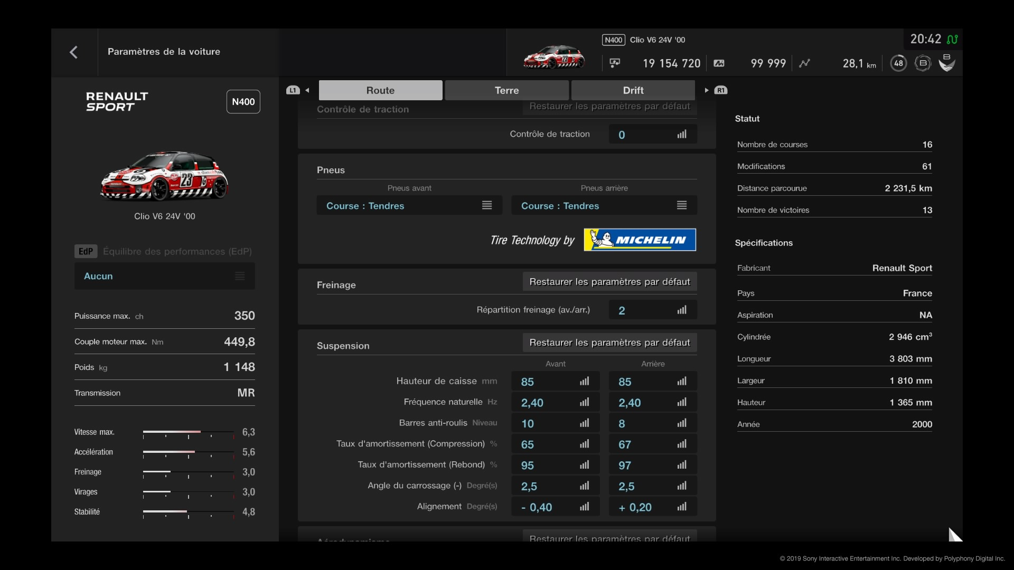The height and width of the screenshot is (570, 1014).
Task: Open rear tires list menu icon
Action: click(x=682, y=205)
